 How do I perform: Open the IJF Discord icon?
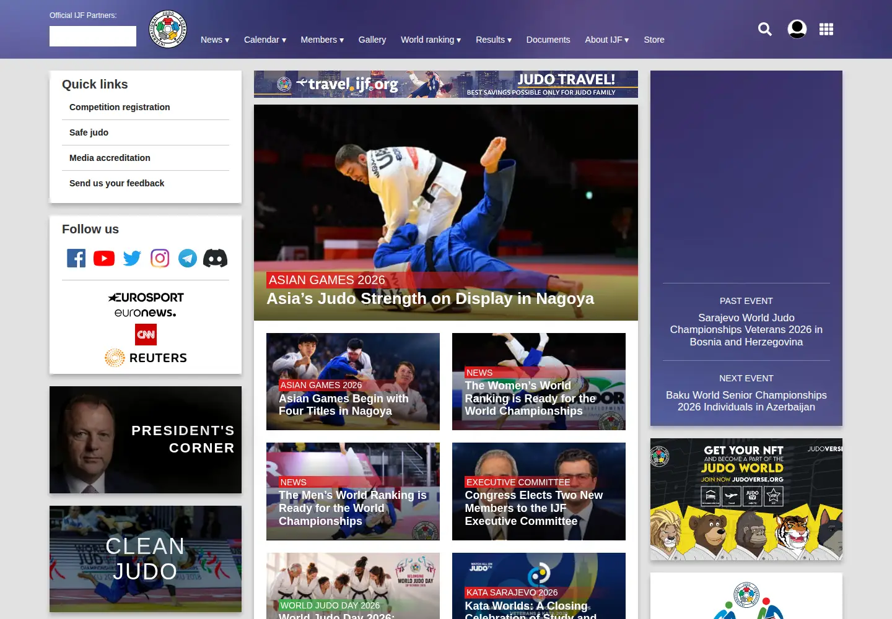pyautogui.click(x=216, y=258)
